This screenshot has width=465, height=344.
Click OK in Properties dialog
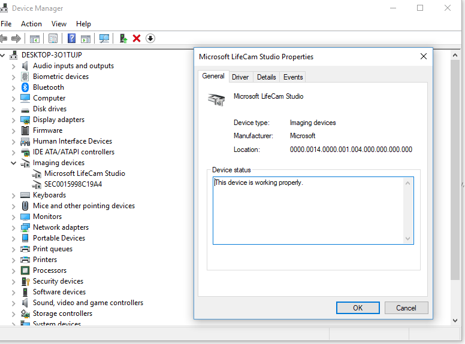tap(358, 308)
